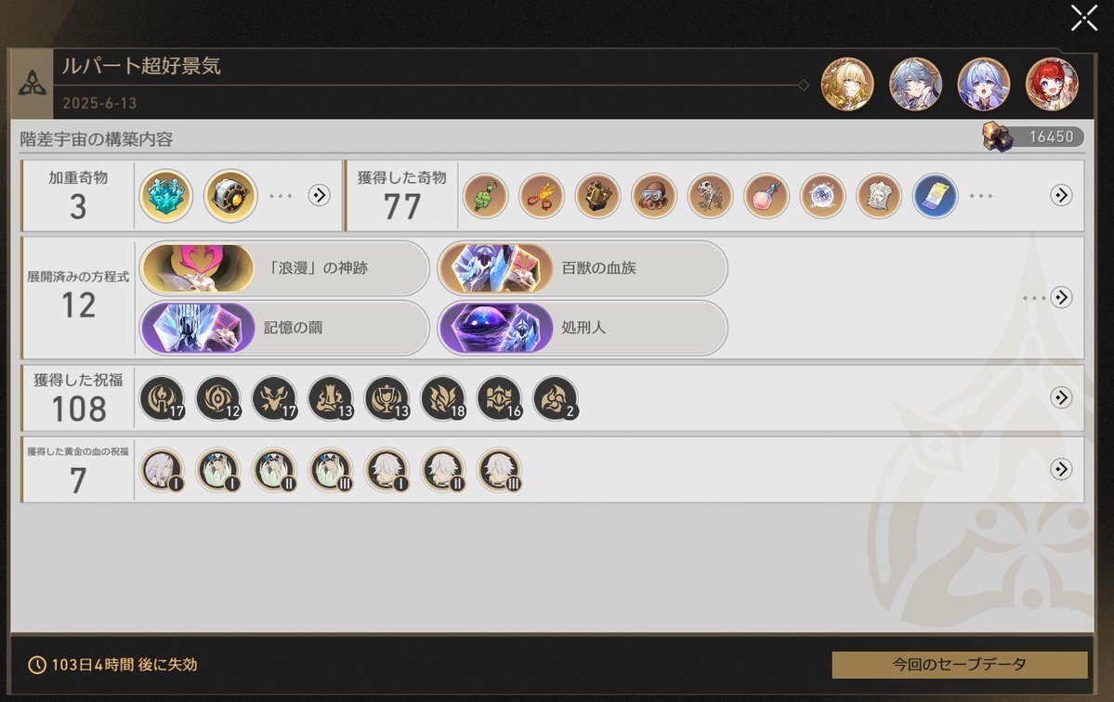This screenshot has width=1114, height=702.
Task: Open the 百獣の血族 equation
Action: click(x=583, y=268)
